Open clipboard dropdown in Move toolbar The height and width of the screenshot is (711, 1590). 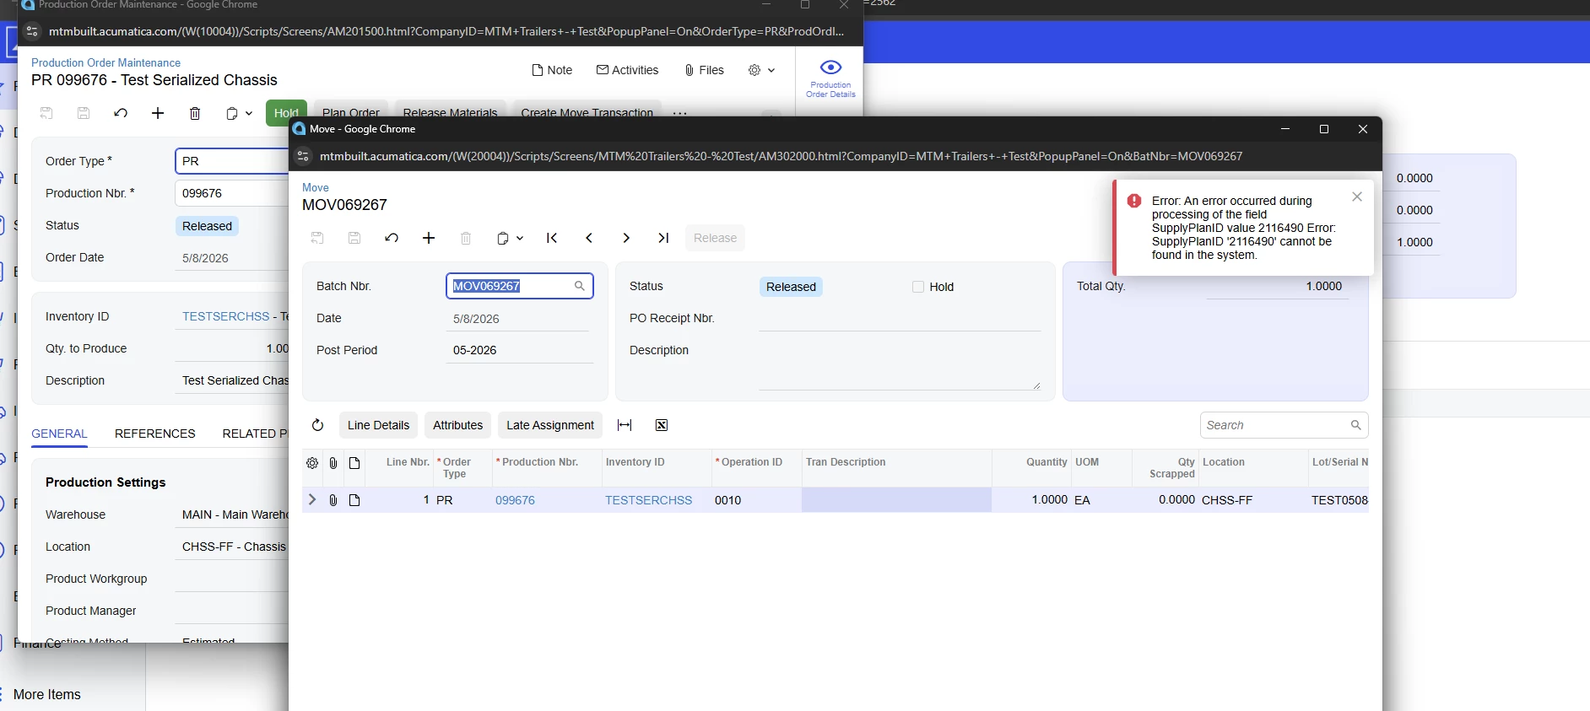(x=510, y=238)
